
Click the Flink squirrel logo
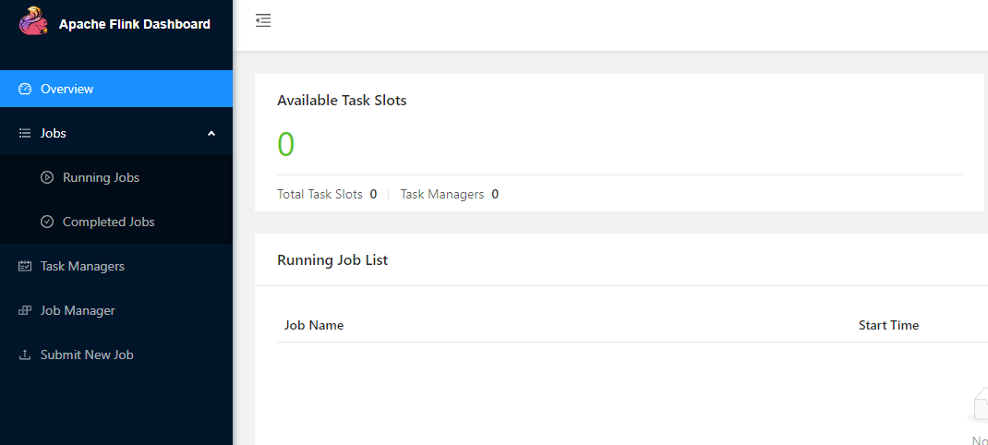pyautogui.click(x=34, y=22)
